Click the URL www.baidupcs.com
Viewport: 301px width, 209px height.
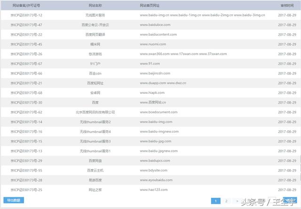[x=155, y=161]
